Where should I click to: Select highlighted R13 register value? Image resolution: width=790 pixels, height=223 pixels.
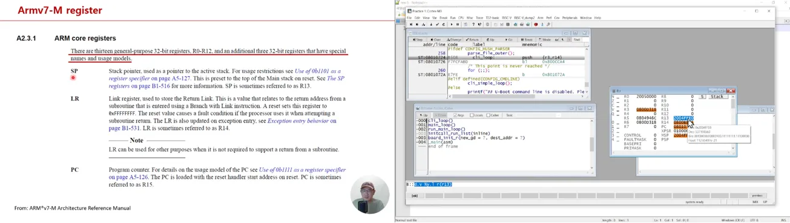tap(684, 118)
